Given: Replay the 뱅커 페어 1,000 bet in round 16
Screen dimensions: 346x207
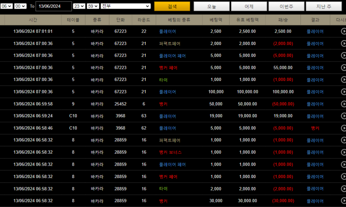Looking at the screenshot, I should point(344,176).
